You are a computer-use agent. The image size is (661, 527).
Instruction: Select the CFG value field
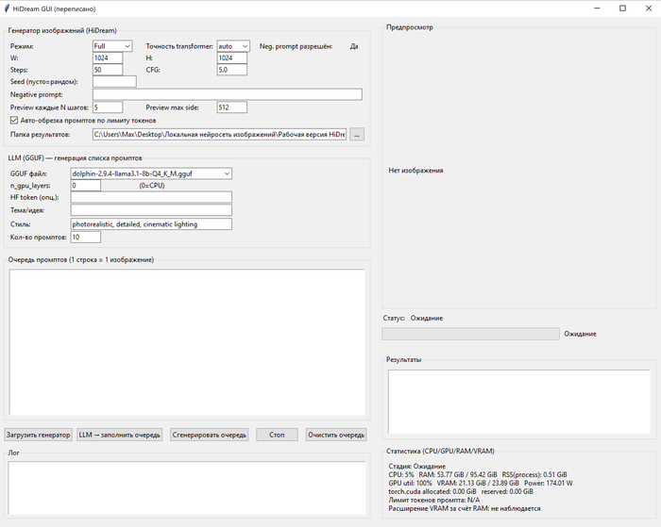tap(231, 70)
